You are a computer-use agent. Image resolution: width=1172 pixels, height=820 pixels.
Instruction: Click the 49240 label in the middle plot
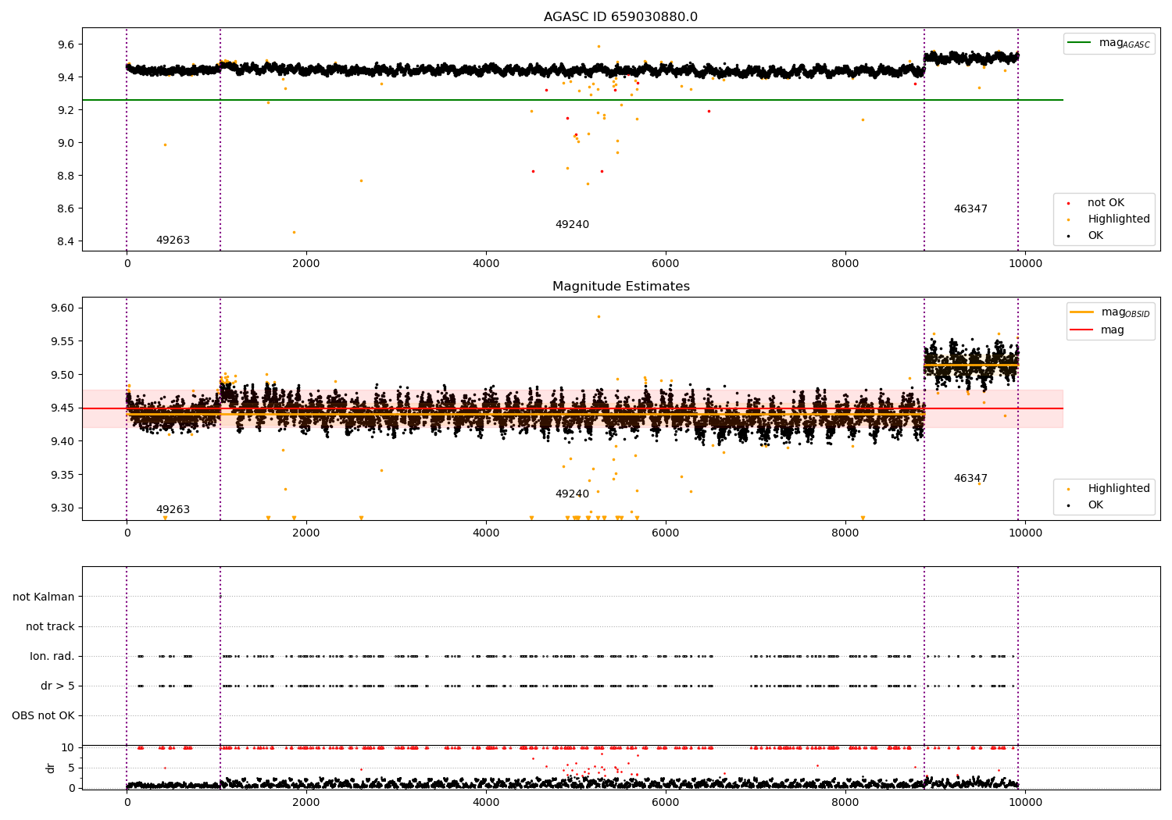coord(572,494)
